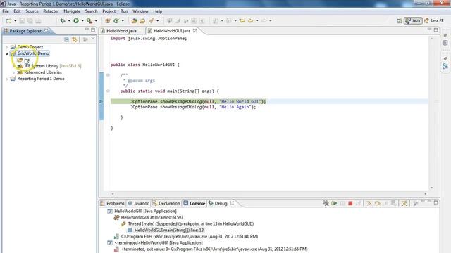451x253 pixels.
Task: Click the Print toolbar icon
Action: [x=38, y=20]
